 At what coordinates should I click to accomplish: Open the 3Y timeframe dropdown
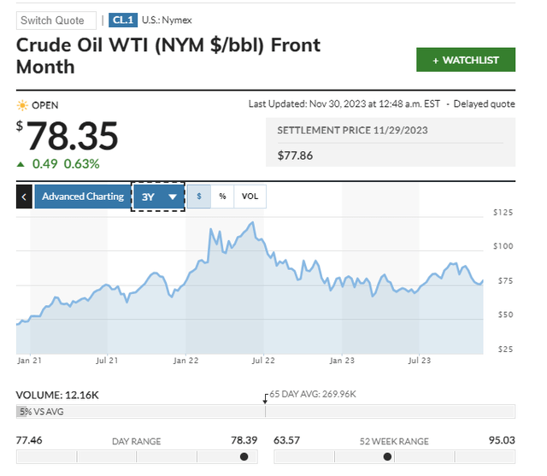158,197
